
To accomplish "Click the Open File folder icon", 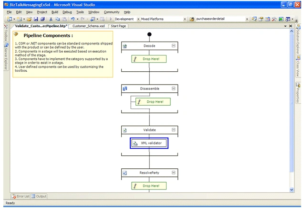I will [29, 19].
